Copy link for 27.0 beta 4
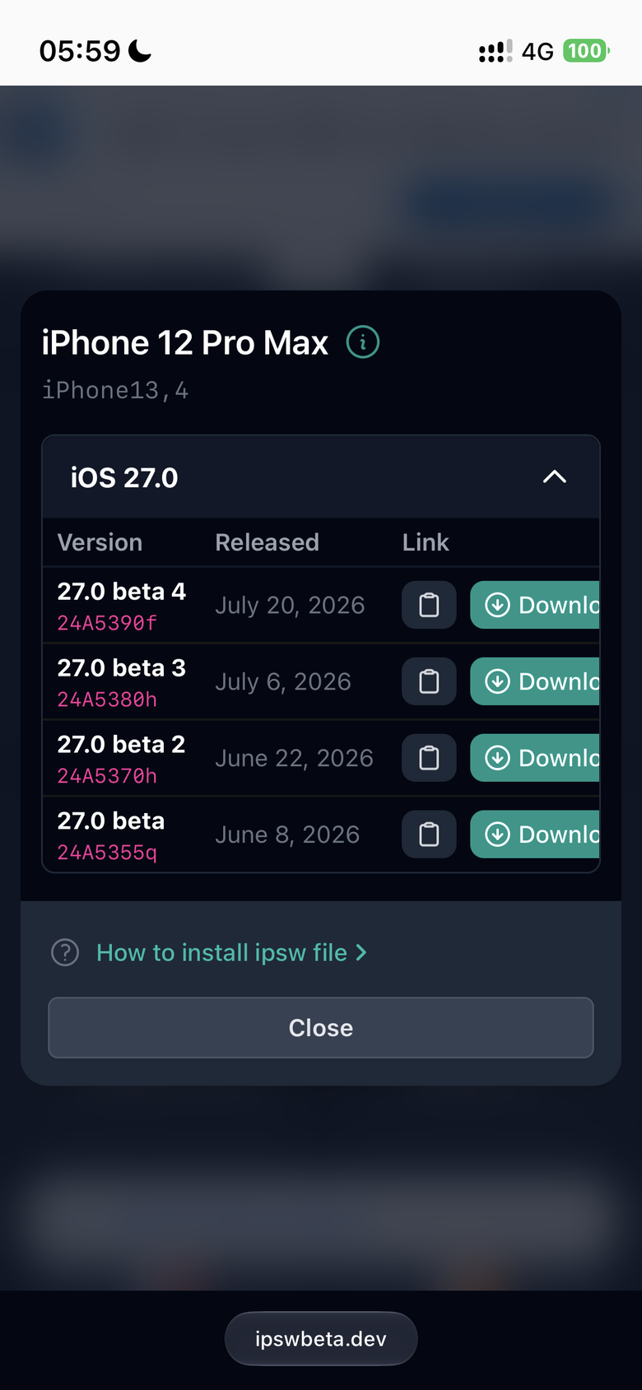This screenshot has width=642, height=1390. point(429,605)
